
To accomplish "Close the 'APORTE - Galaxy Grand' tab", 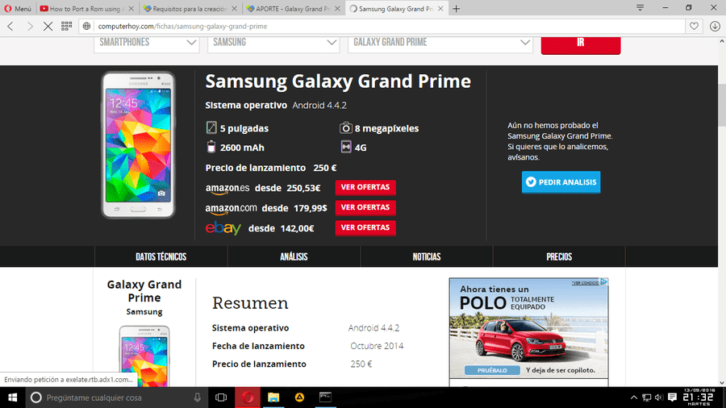I will 337,9.
